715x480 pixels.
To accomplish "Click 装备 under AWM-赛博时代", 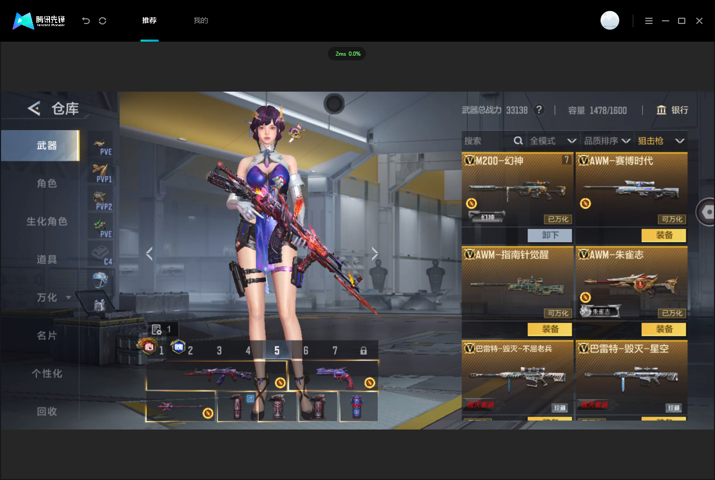I will (x=664, y=235).
